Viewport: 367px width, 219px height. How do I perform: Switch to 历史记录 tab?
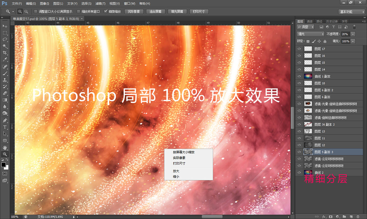point(332,21)
